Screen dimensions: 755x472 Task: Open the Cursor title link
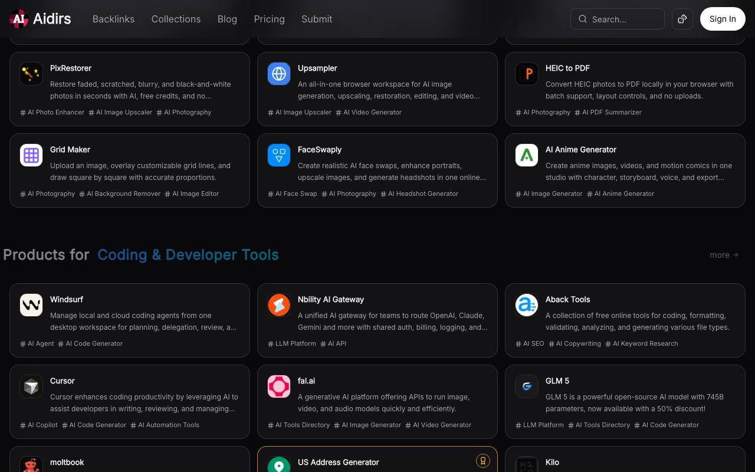(x=63, y=381)
